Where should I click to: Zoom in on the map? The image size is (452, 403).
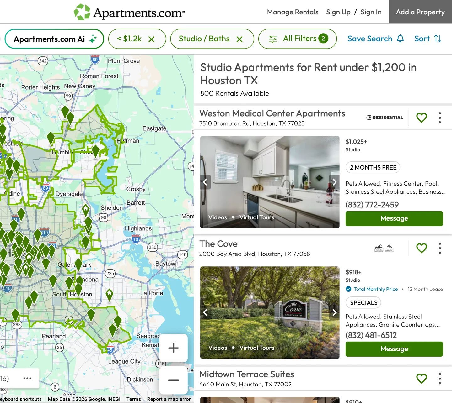click(174, 348)
